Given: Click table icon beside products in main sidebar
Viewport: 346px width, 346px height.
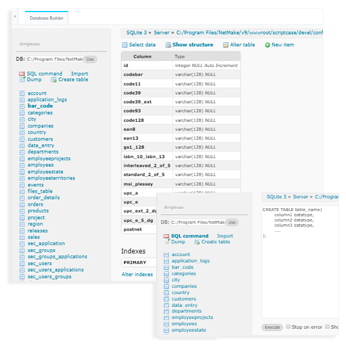Looking at the screenshot, I should 22,211.
